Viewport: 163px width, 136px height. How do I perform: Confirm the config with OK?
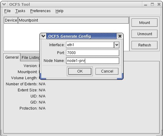point(80,71)
